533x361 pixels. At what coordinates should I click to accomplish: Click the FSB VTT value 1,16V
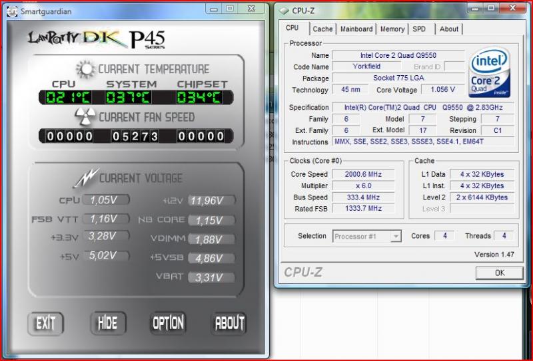click(x=106, y=219)
